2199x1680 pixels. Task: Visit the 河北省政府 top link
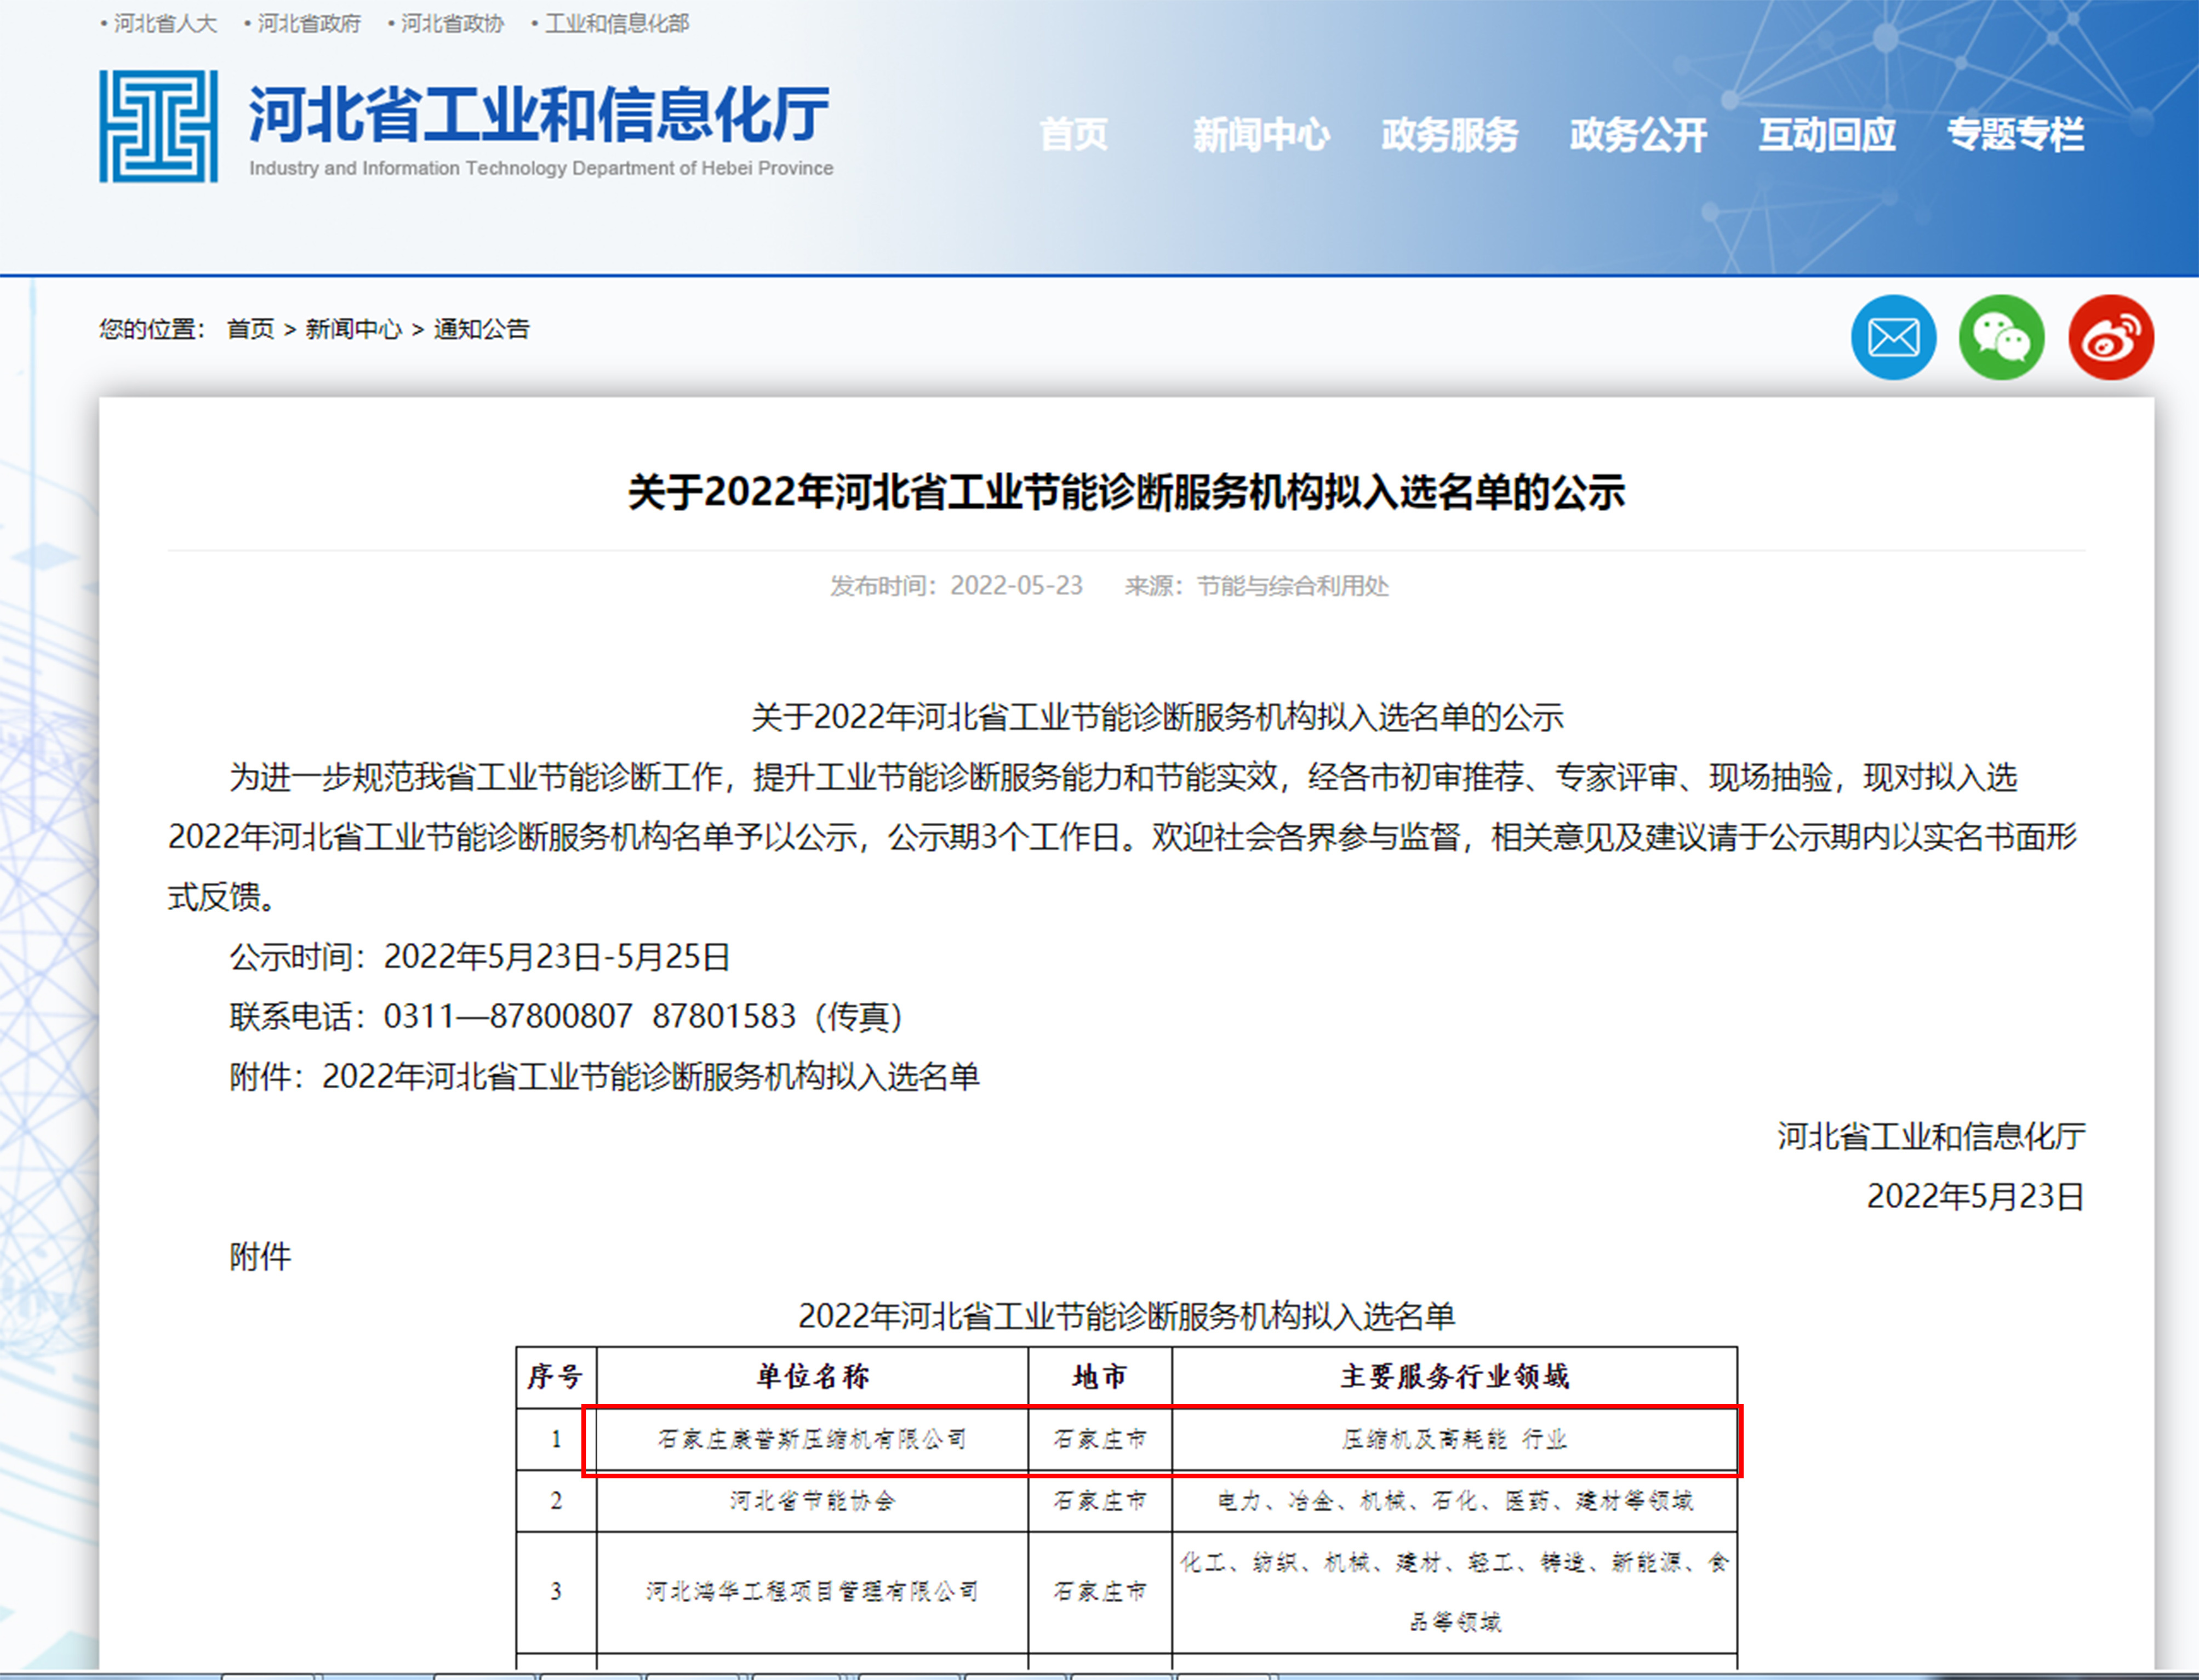(x=309, y=23)
